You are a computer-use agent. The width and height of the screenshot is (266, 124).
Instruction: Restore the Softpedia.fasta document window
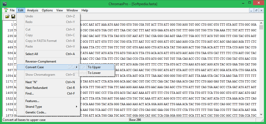click(256, 10)
